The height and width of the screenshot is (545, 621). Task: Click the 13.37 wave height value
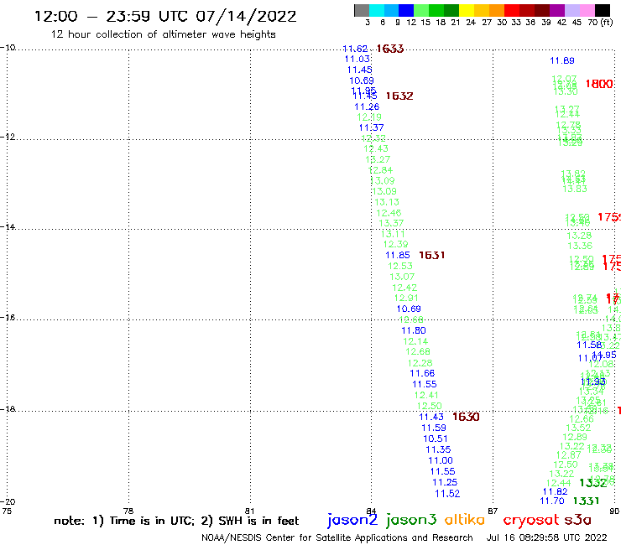[391, 223]
